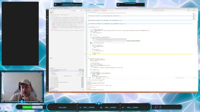Switch to the second editor tab

[96, 10]
